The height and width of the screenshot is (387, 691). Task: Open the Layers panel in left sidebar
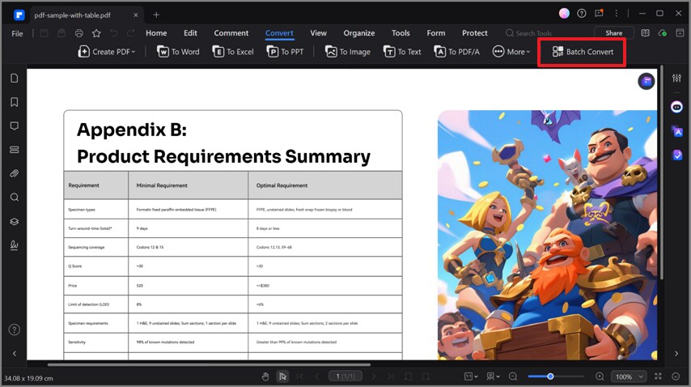tap(14, 221)
